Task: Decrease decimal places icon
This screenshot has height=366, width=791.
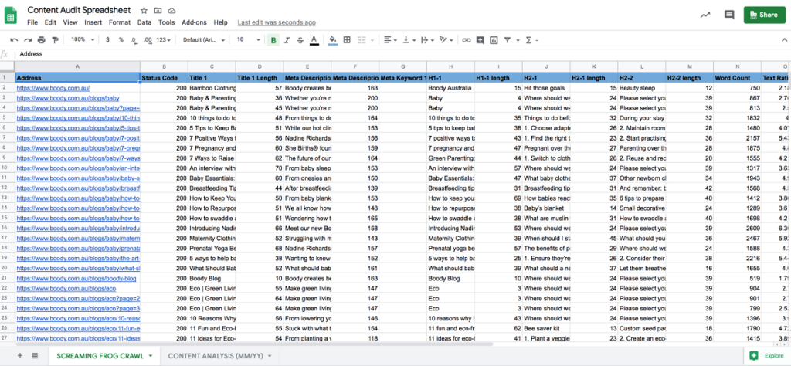Action: 134,40
